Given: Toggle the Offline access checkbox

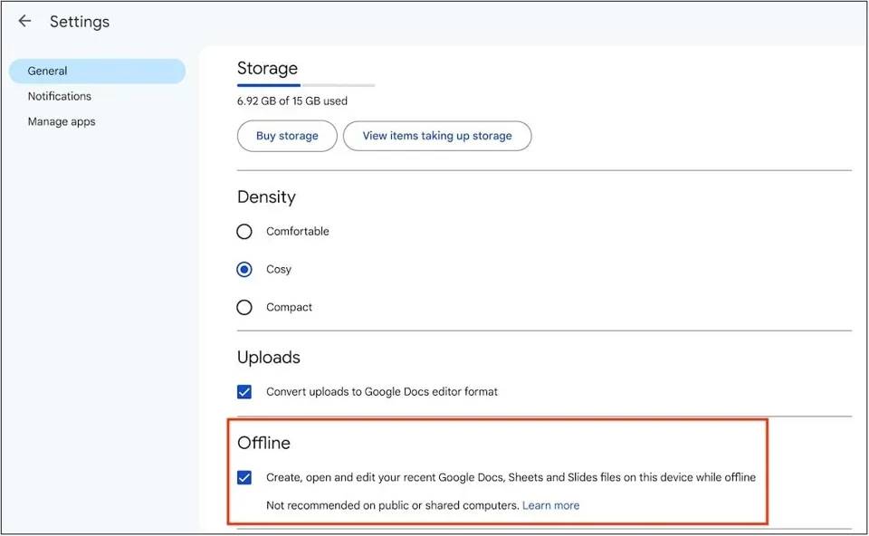Looking at the screenshot, I should tap(244, 477).
